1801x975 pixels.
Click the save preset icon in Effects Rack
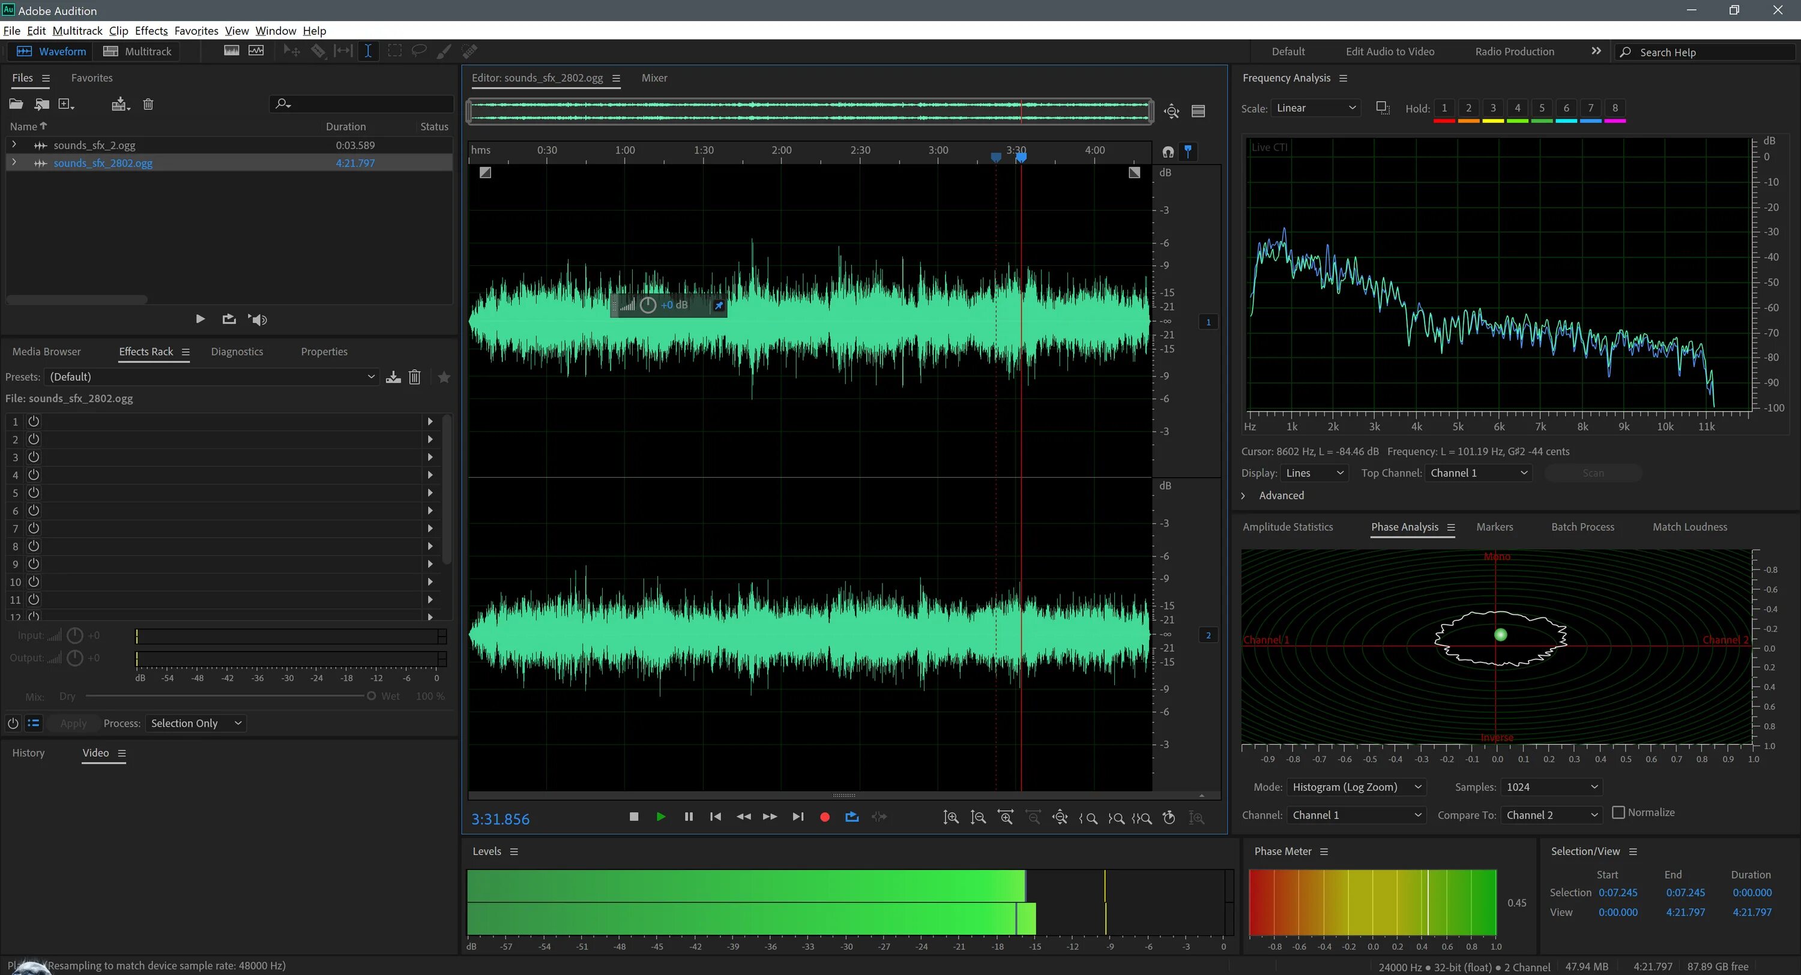pos(393,377)
